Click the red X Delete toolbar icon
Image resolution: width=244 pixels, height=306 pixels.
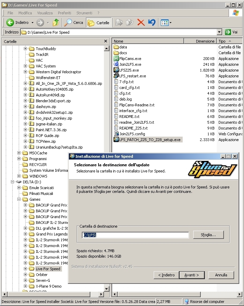coord(141,22)
